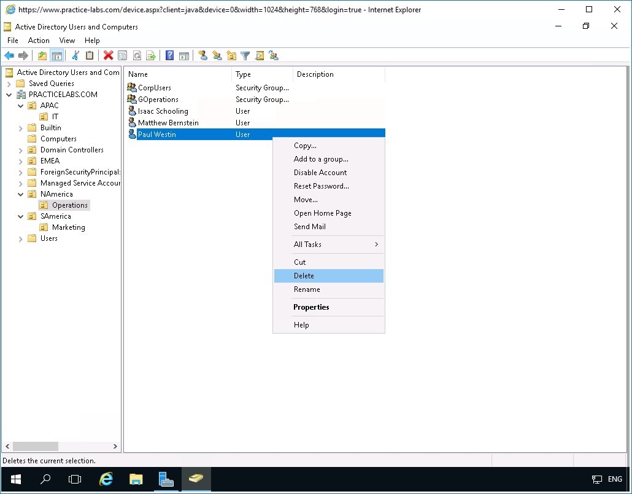Viewport: 632px width, 494px height.
Task: Expand the Builtin container
Action: 21,128
